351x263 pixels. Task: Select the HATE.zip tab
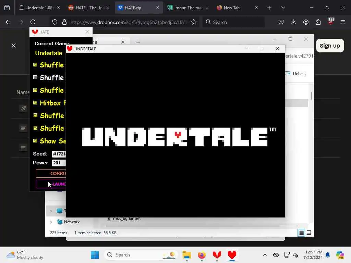[139, 8]
